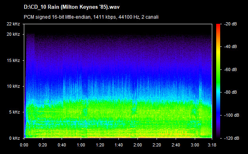The image size is (248, 154).
Task: Click the 3:18 end time label
Action: click(x=212, y=145)
